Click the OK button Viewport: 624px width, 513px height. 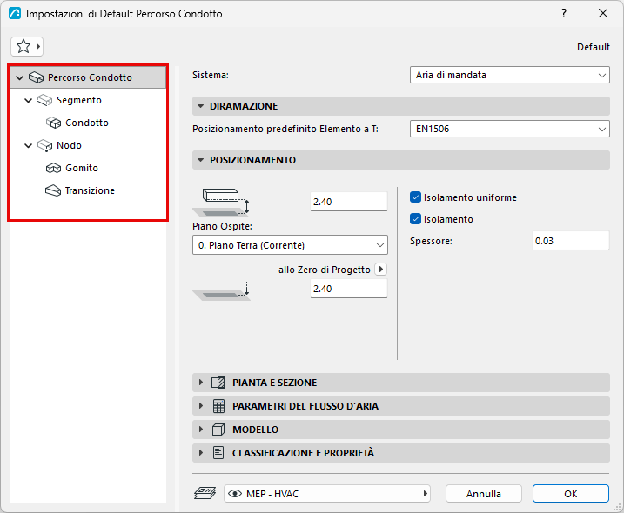pos(571,494)
